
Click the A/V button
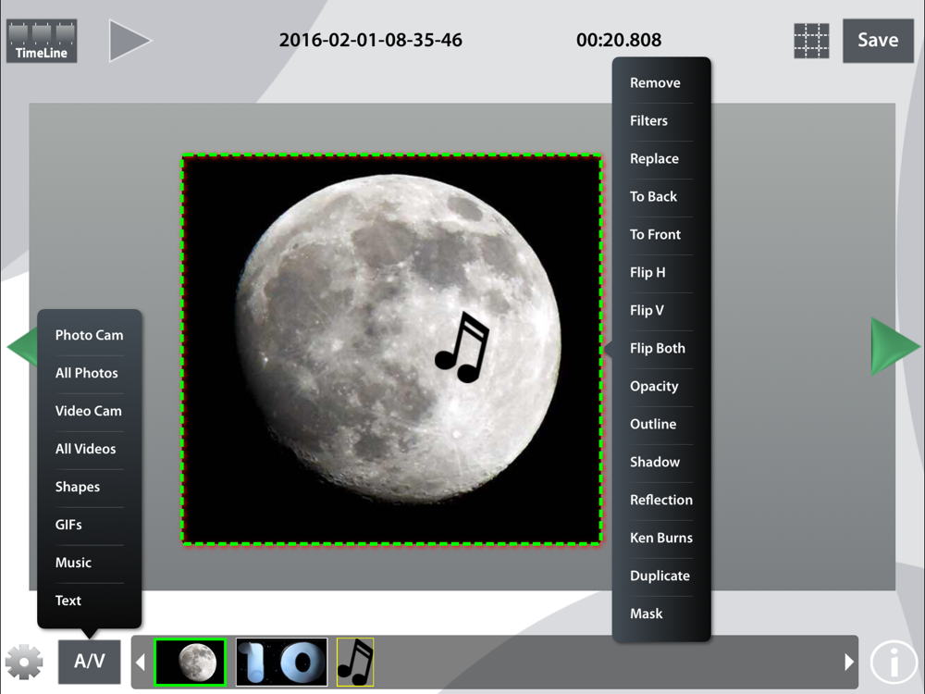pyautogui.click(x=90, y=662)
